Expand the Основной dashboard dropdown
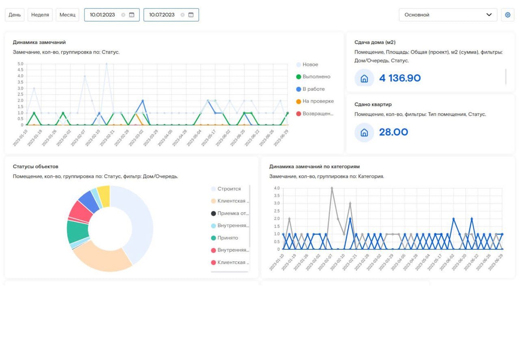520x338 pixels. pyautogui.click(x=448, y=15)
